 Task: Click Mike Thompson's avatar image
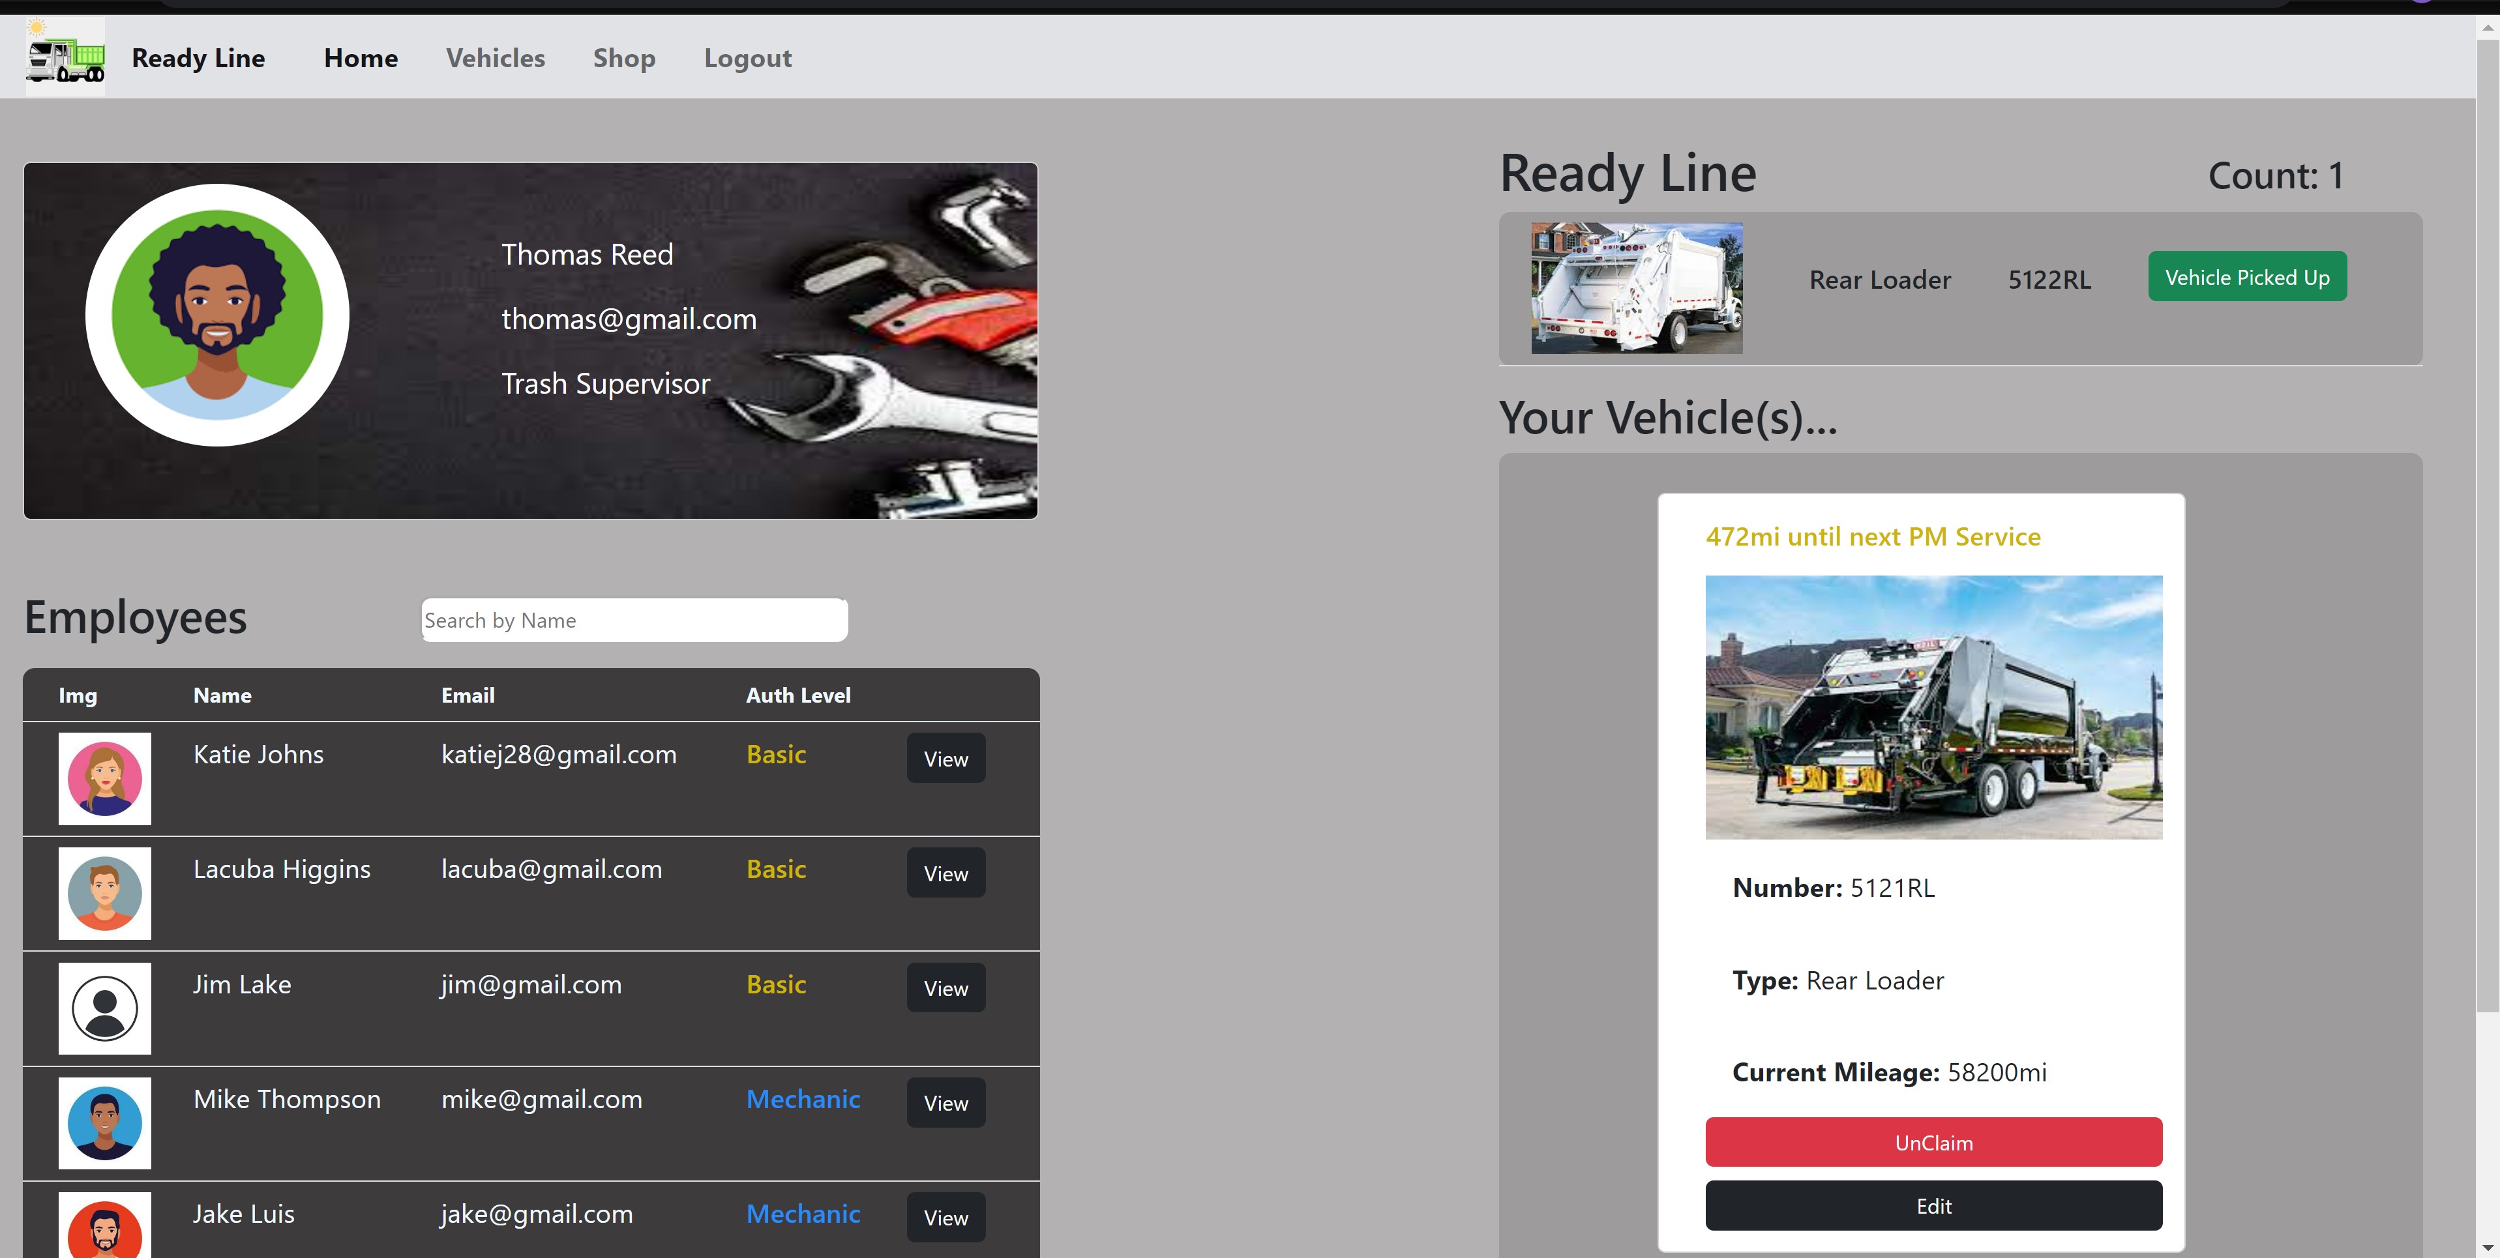[105, 1122]
